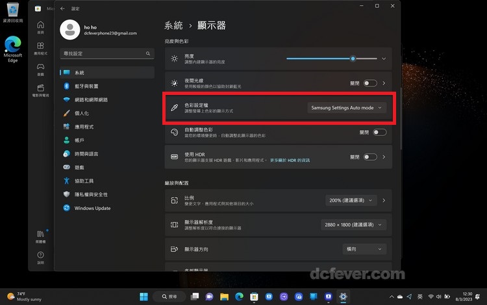Click inside the 尋找設定 search field
The height and width of the screenshot is (305, 487).
[107, 53]
